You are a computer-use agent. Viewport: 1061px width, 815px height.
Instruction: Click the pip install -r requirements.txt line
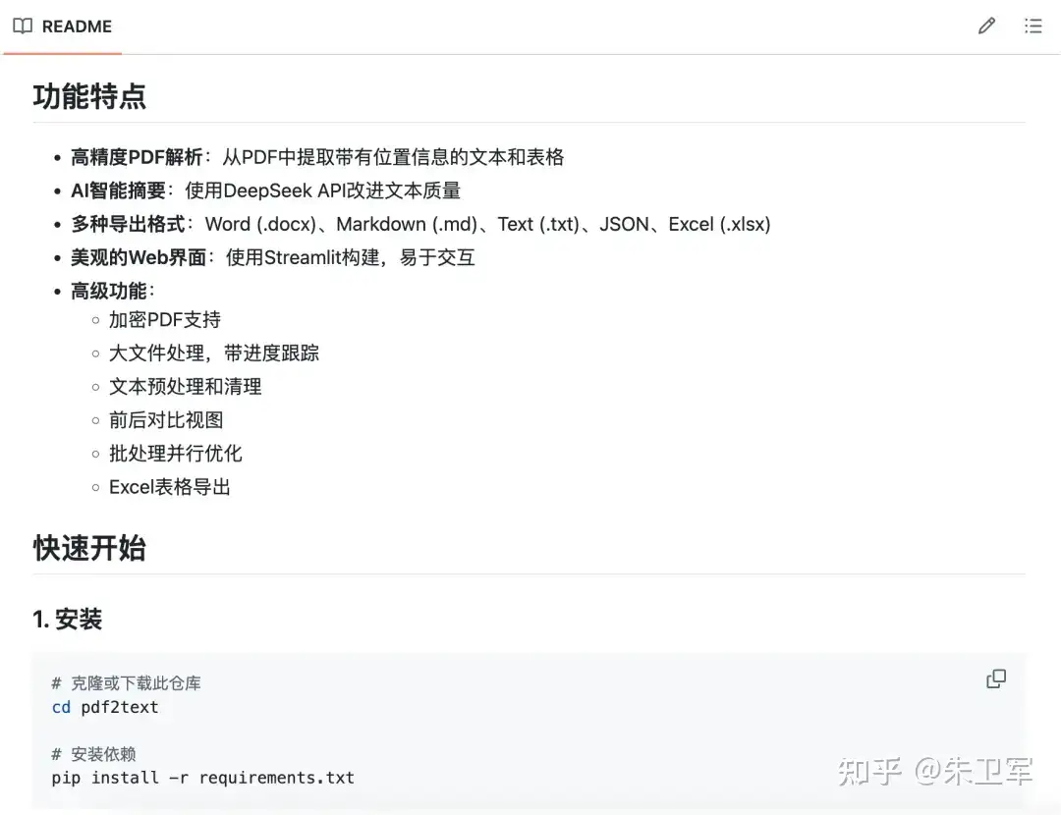pos(203,778)
